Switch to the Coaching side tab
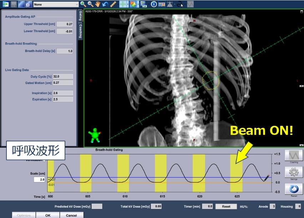 [81, 31]
